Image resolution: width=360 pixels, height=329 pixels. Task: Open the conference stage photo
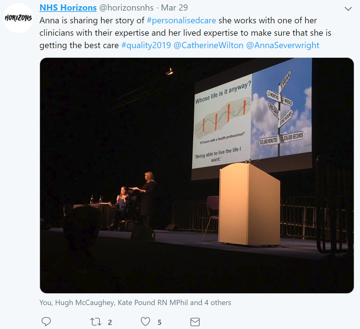pyautogui.click(x=197, y=175)
